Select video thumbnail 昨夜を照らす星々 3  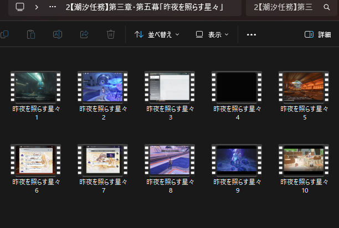point(169,87)
